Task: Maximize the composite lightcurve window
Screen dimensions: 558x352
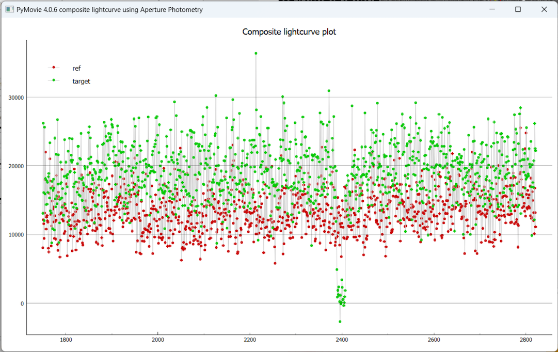Action: click(x=518, y=9)
